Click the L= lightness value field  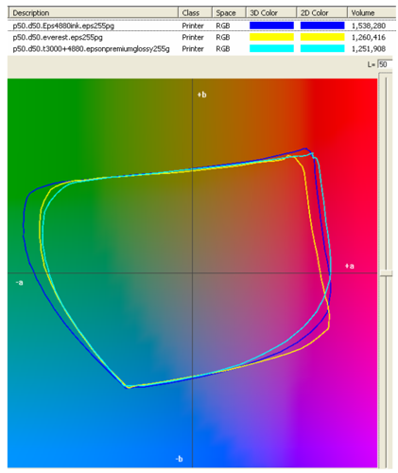(385, 64)
